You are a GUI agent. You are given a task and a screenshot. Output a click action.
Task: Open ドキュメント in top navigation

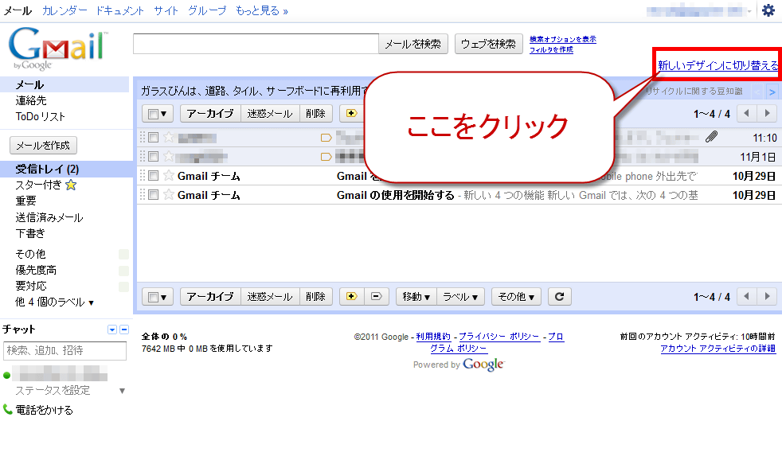[x=119, y=10]
